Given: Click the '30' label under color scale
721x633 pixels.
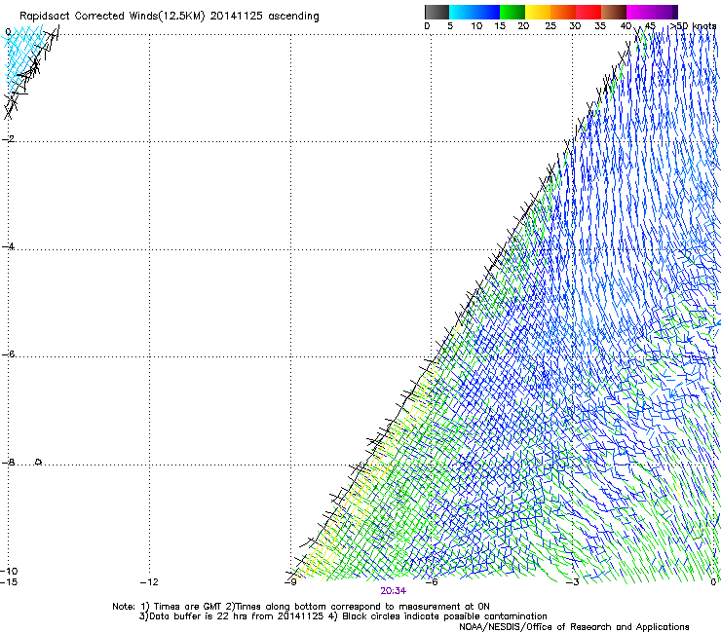Looking at the screenshot, I should (x=575, y=26).
